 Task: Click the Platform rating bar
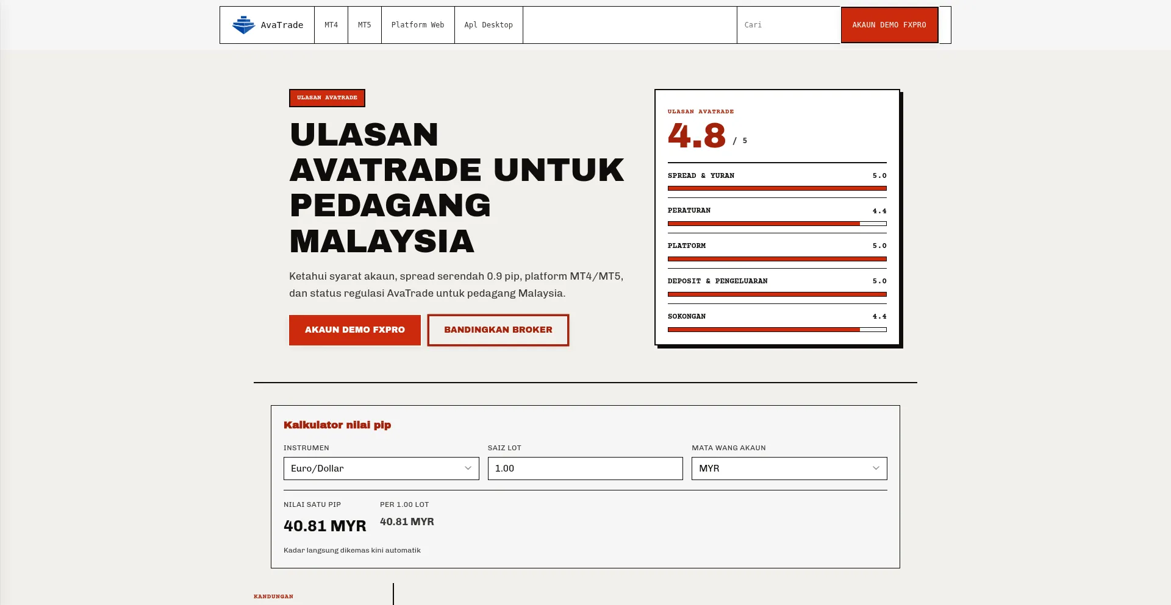777,259
